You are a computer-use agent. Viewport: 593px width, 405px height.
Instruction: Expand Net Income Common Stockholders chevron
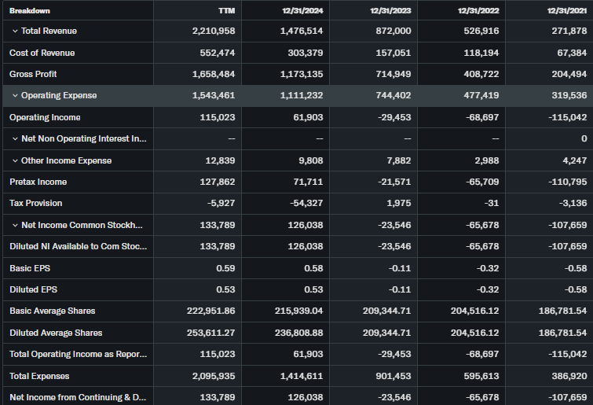click(x=15, y=226)
